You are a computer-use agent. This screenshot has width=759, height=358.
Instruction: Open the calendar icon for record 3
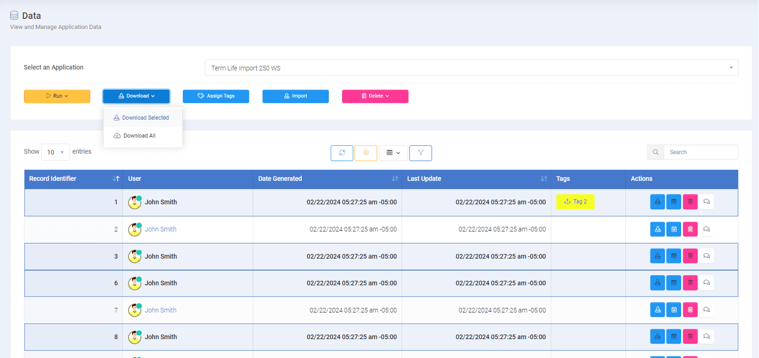674,256
